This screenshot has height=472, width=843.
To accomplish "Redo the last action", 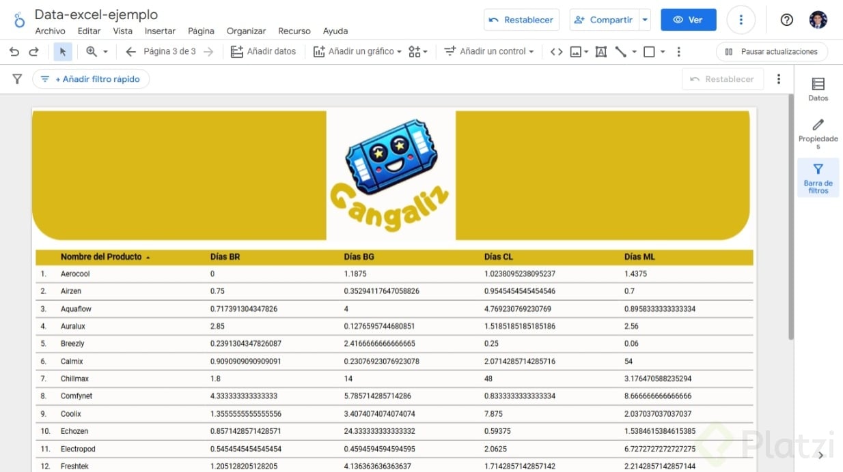I will (33, 52).
